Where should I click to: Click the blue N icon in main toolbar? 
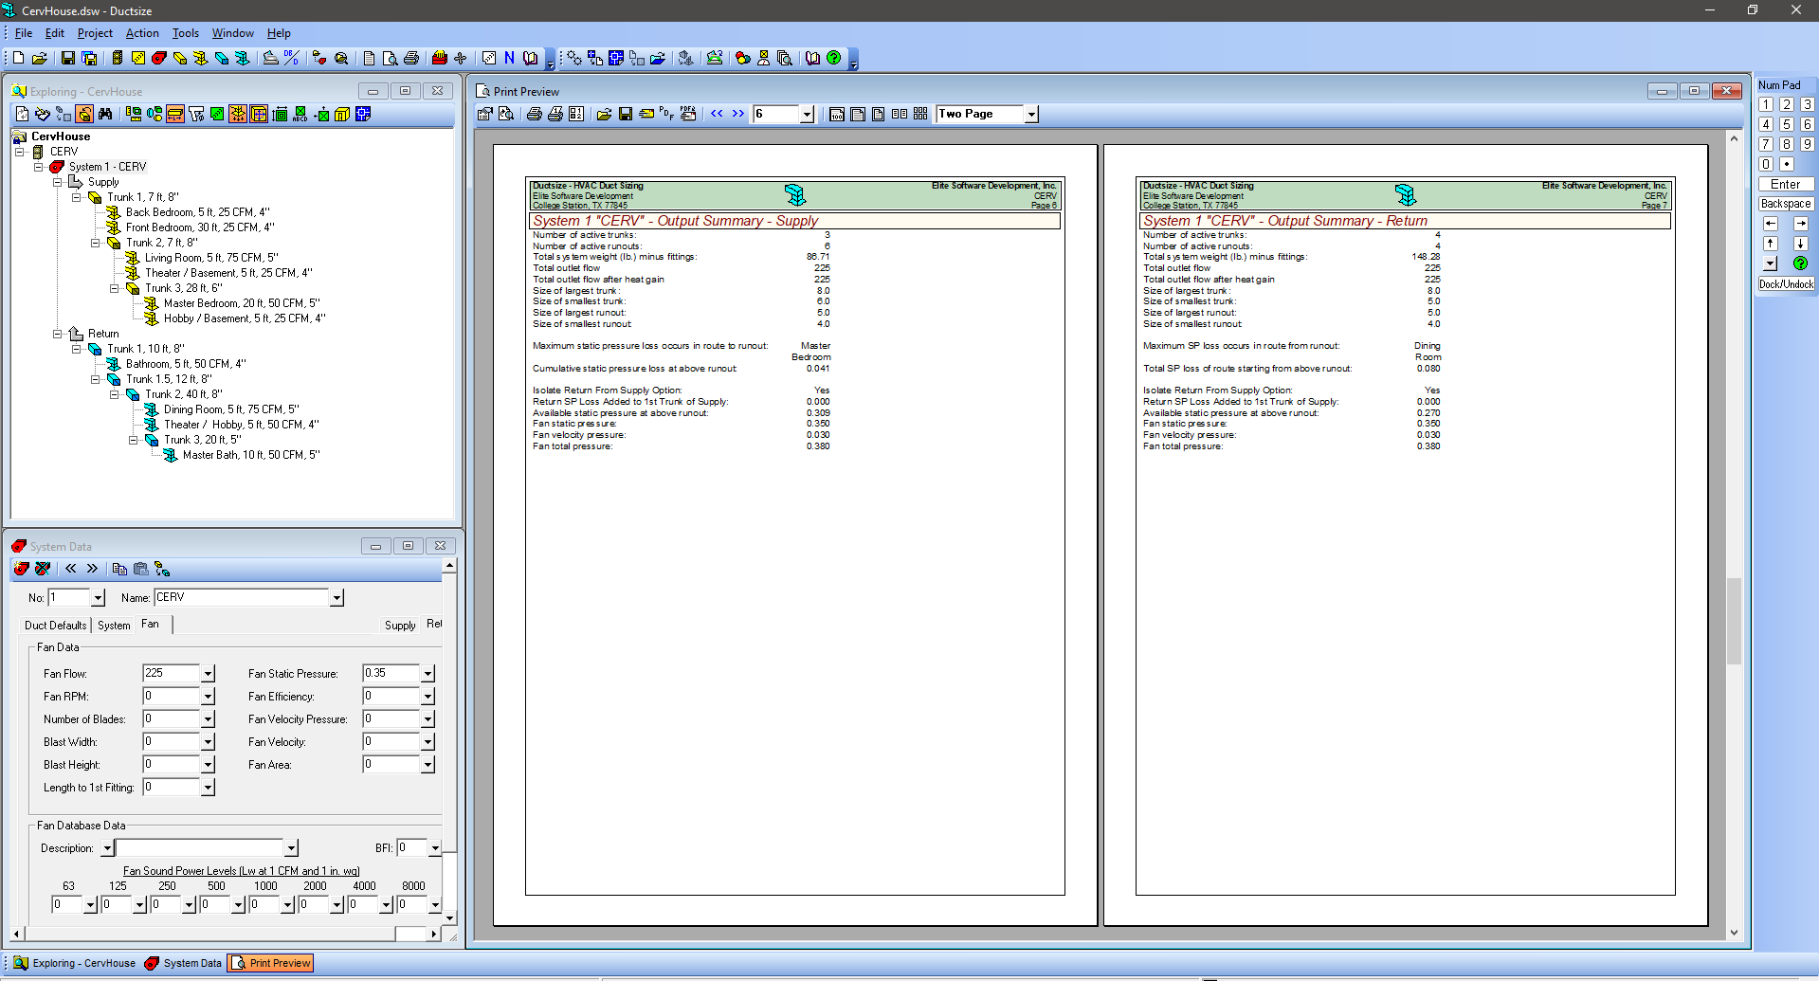coord(509,58)
